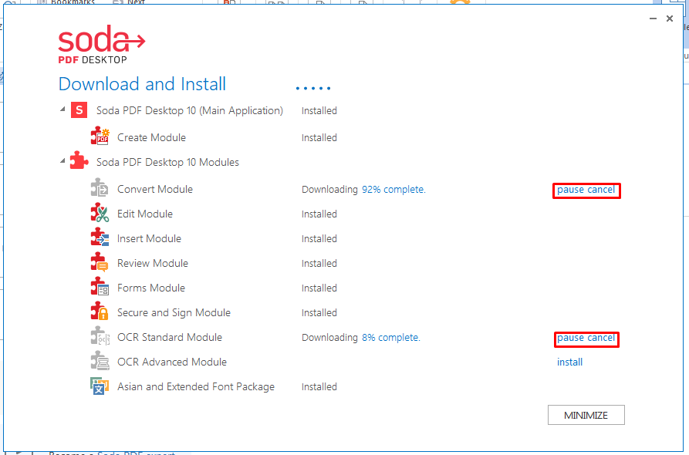Select the OCR Standard Module label
Screen dimensions: 689x455
point(170,337)
